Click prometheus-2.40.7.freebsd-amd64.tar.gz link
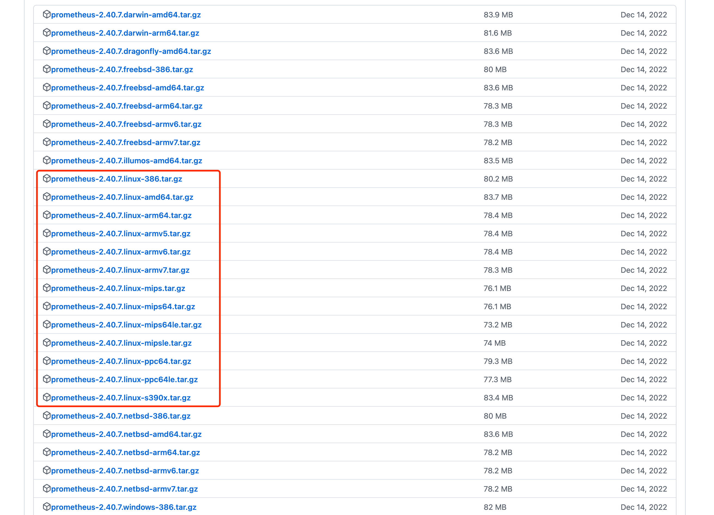714x515 pixels. (x=128, y=88)
